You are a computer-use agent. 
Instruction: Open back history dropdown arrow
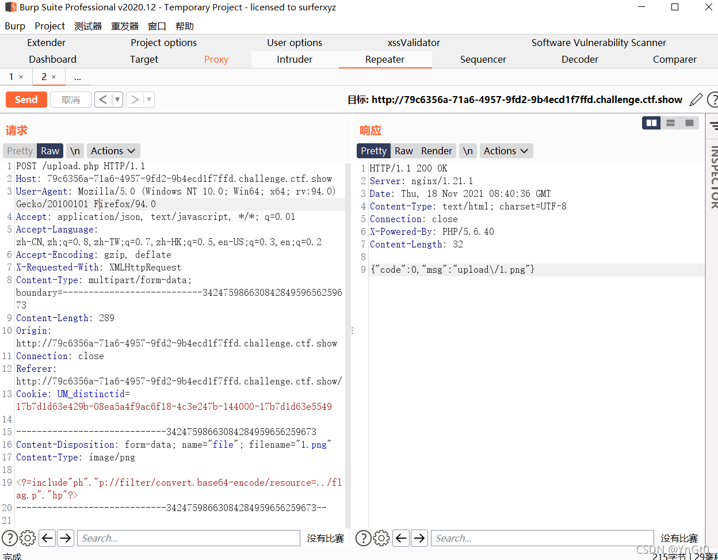pos(117,100)
